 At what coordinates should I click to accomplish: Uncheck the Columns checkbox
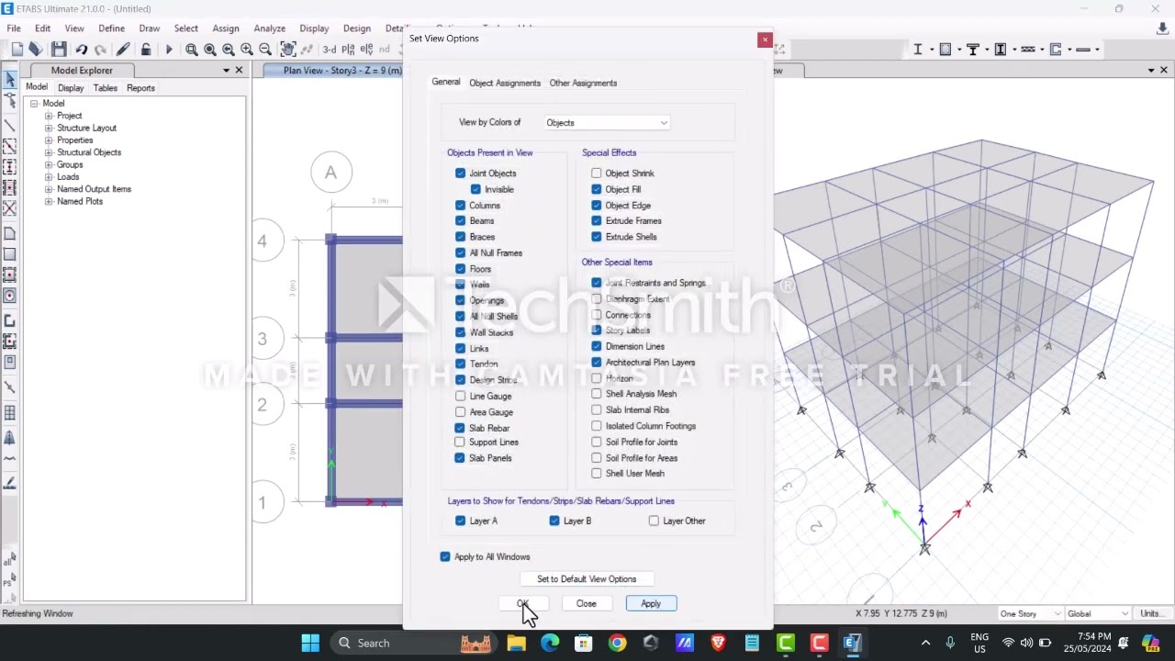pos(460,206)
